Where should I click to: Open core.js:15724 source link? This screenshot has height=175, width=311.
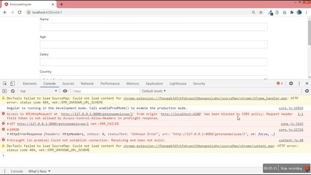291,130
